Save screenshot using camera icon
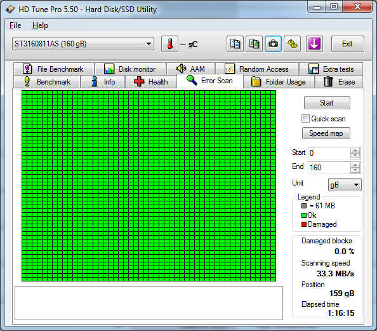The height and width of the screenshot is (331, 377). pos(273,44)
